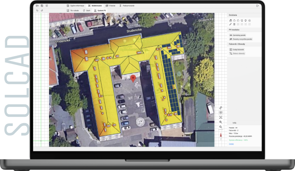Click the Moc value line in Info

tap(234, 133)
